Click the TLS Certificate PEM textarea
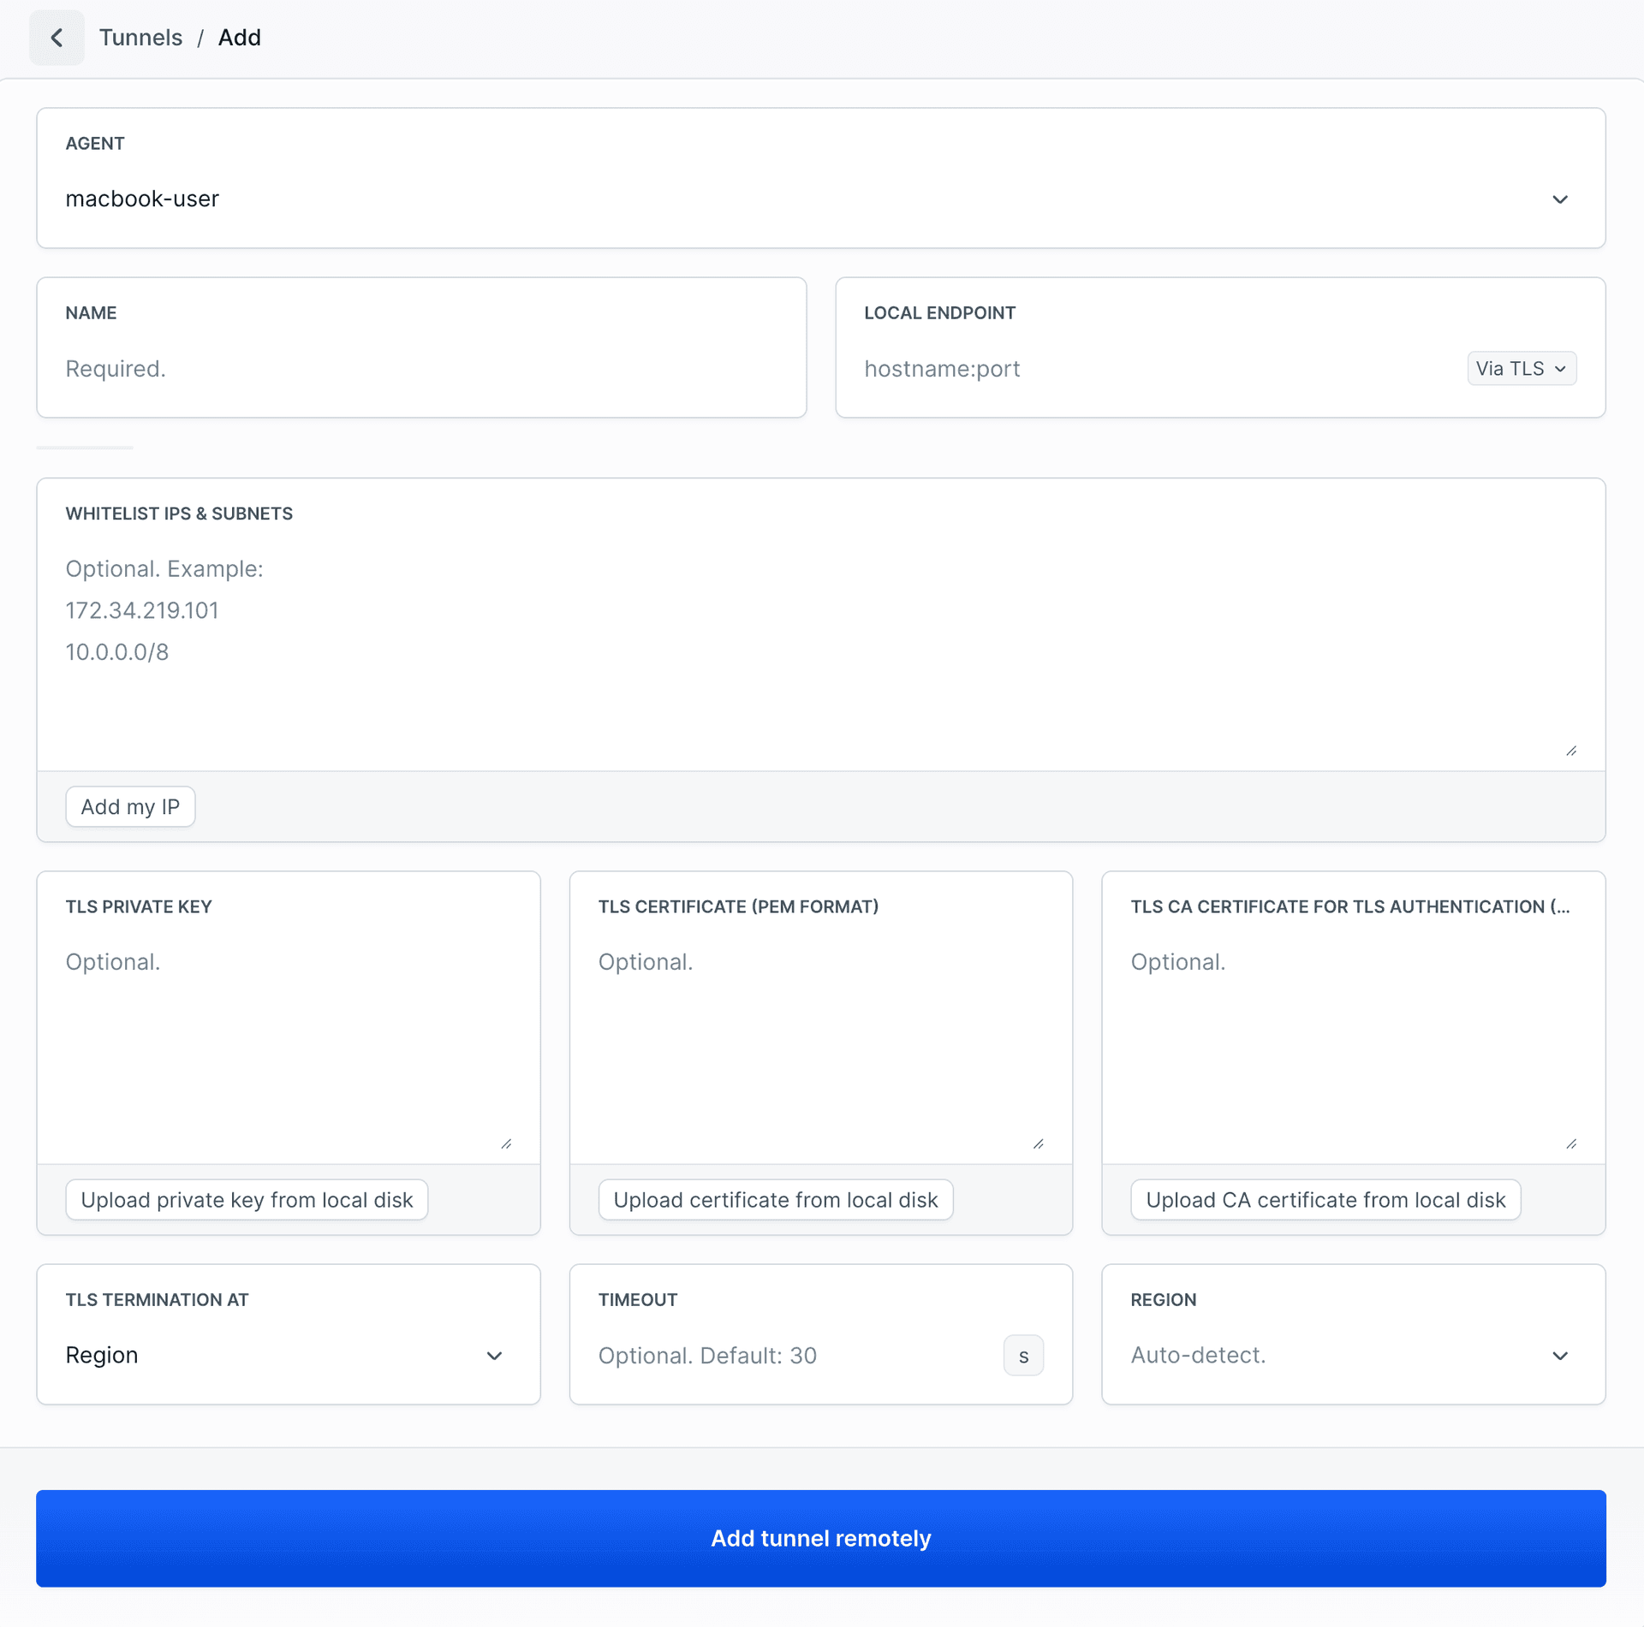Viewport: 1644px width, 1627px height. (x=819, y=1044)
